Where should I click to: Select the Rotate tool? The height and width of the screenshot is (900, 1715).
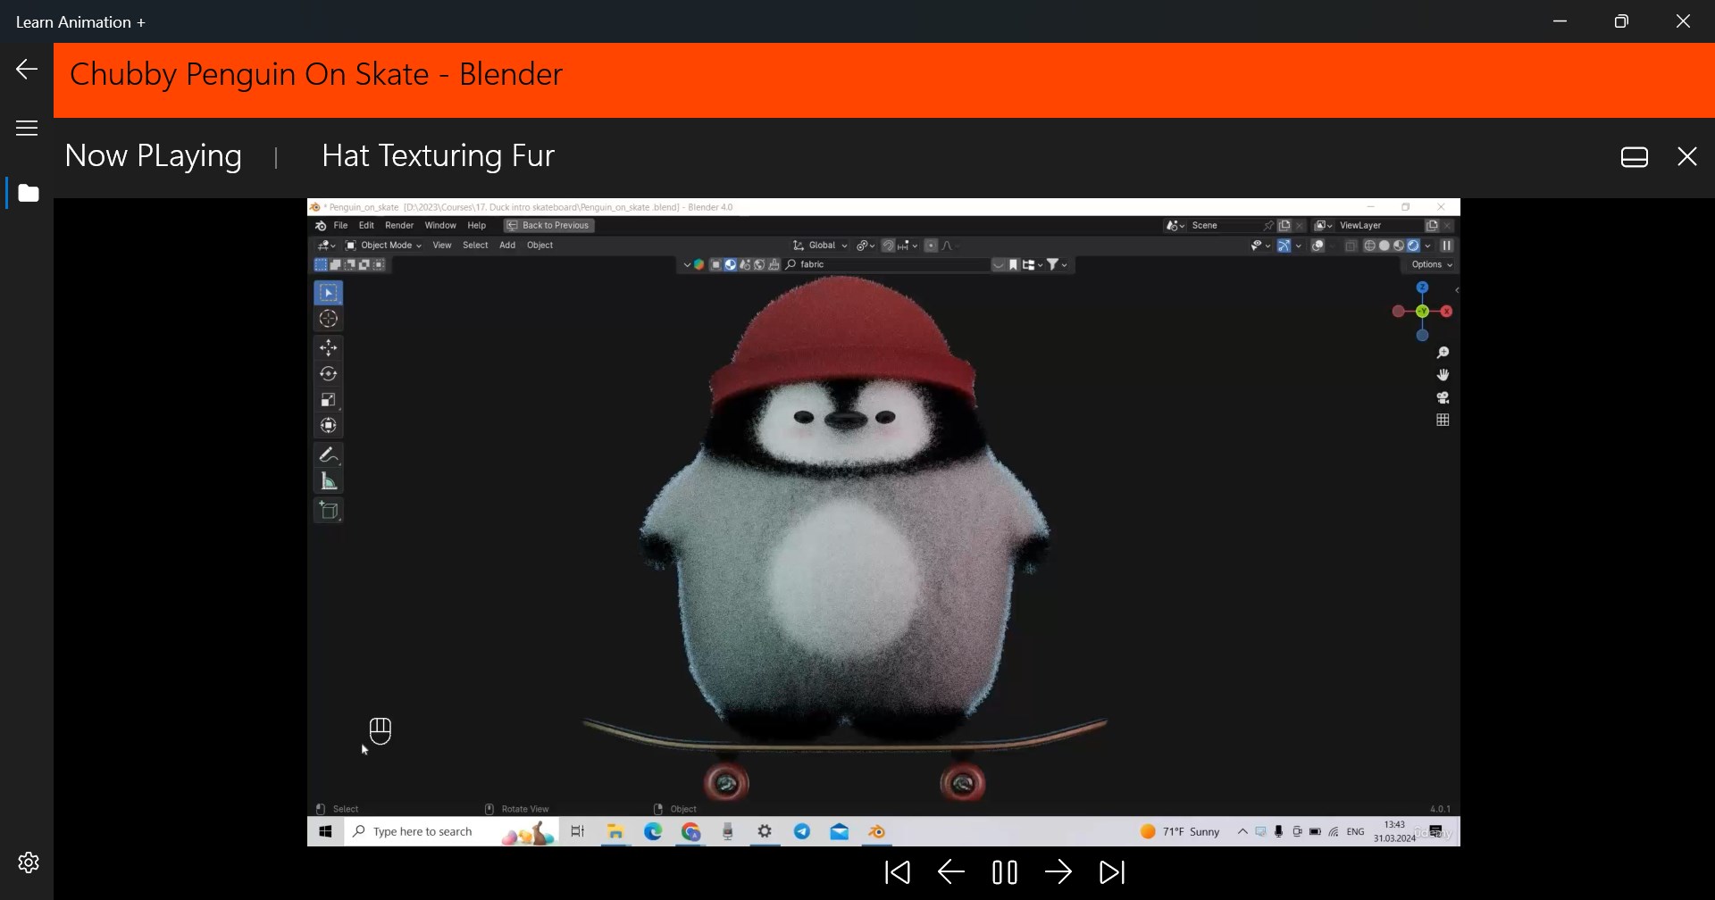point(328,373)
